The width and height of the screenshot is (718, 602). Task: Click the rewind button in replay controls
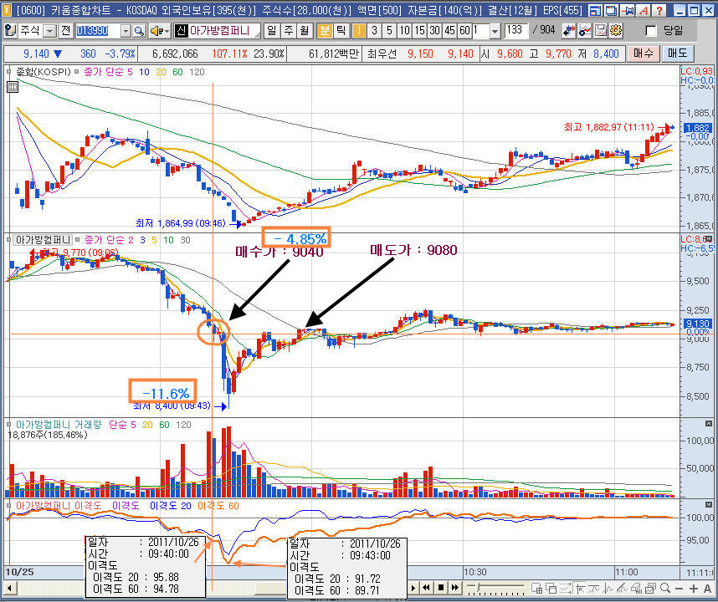[426, 588]
